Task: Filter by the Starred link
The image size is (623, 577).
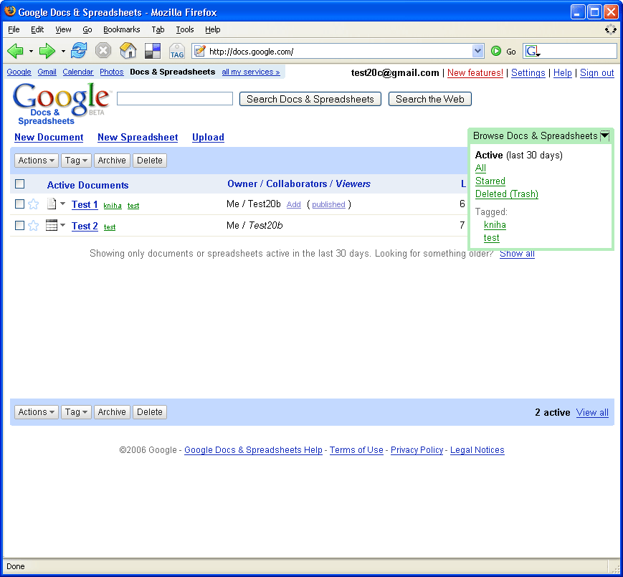Action: [x=490, y=181]
